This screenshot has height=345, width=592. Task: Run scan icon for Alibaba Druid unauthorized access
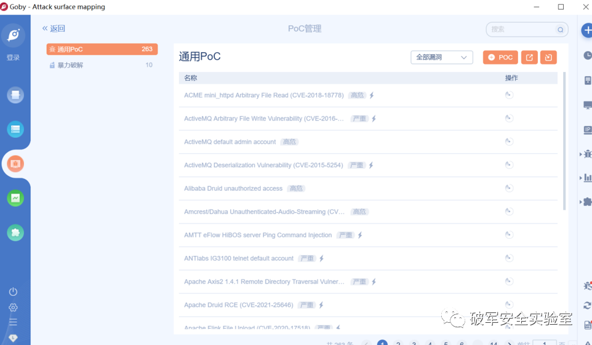[x=509, y=188]
